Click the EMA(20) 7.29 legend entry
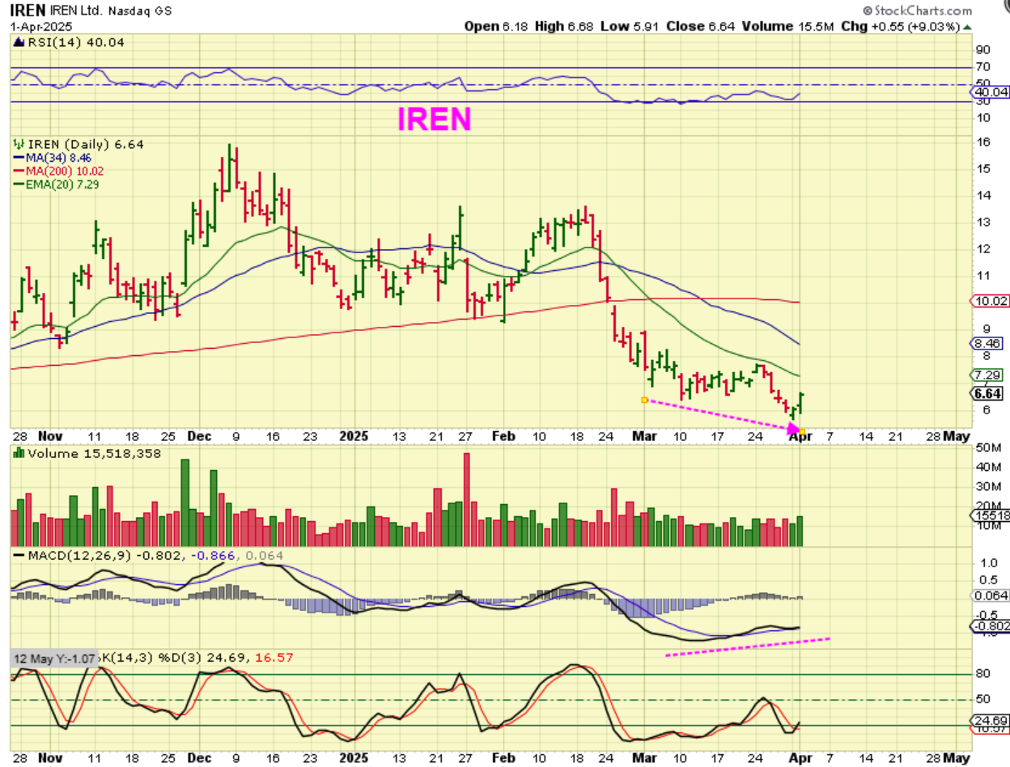The image size is (1010, 767). click(55, 184)
